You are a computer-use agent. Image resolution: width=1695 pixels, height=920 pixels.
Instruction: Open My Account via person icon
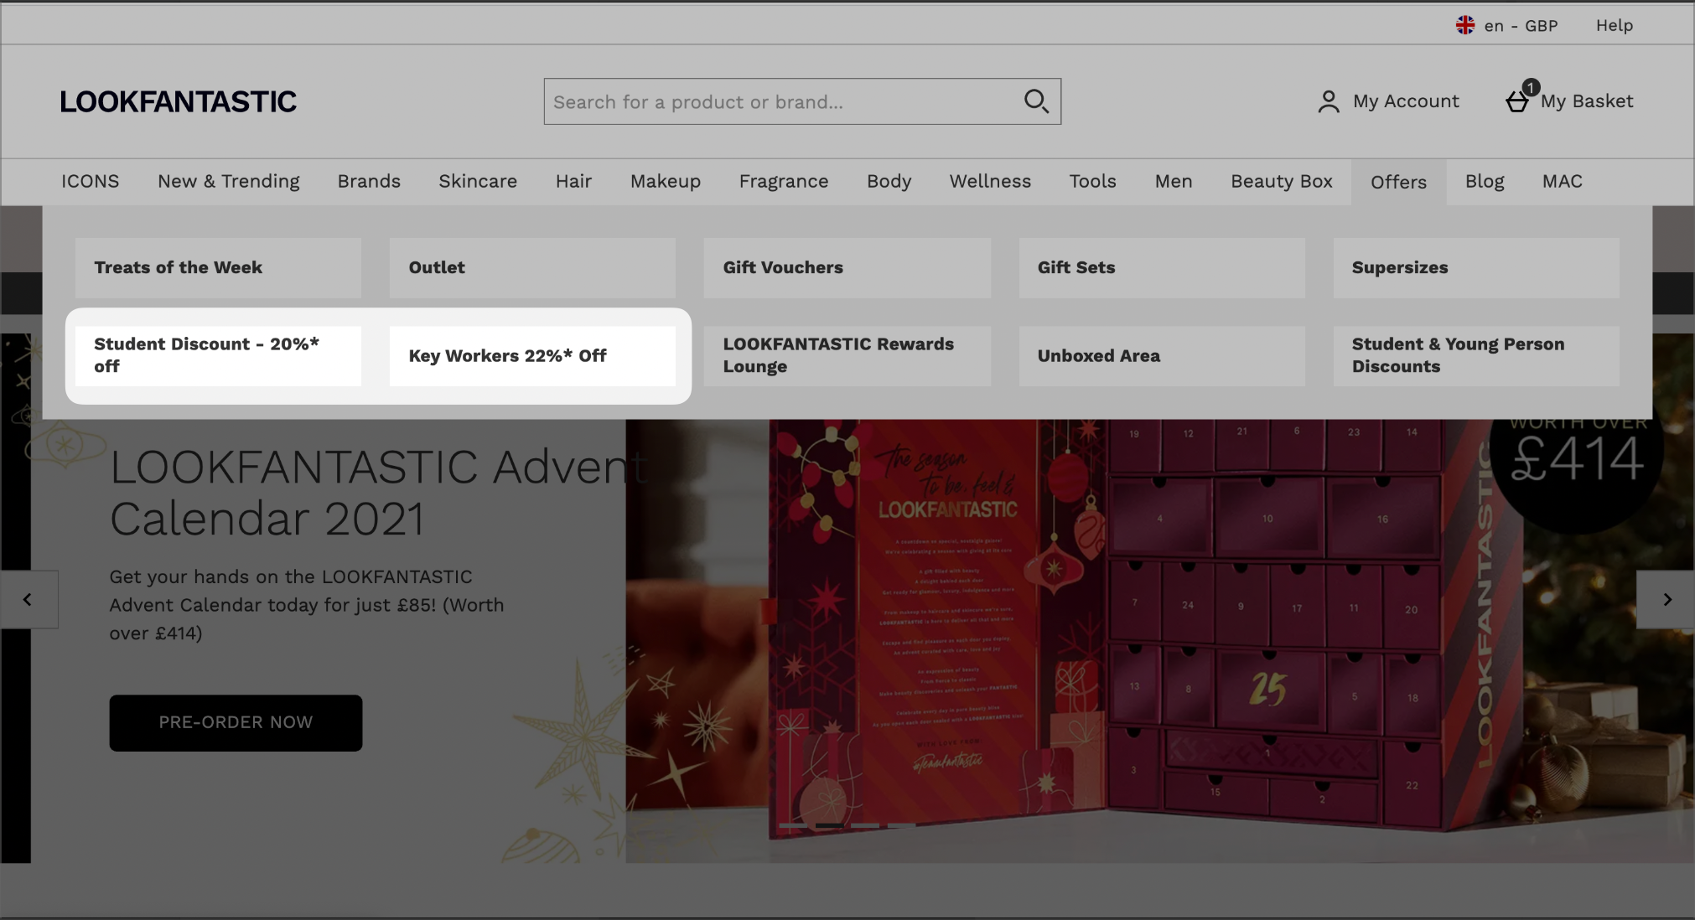(x=1328, y=101)
